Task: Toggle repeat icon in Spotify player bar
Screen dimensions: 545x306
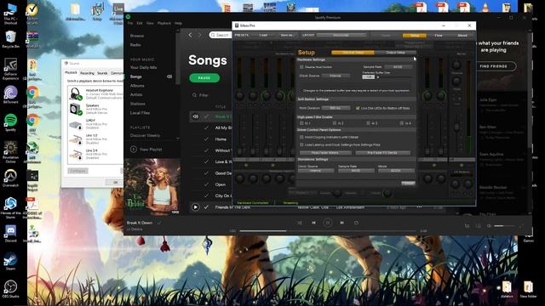Action: click(356, 223)
